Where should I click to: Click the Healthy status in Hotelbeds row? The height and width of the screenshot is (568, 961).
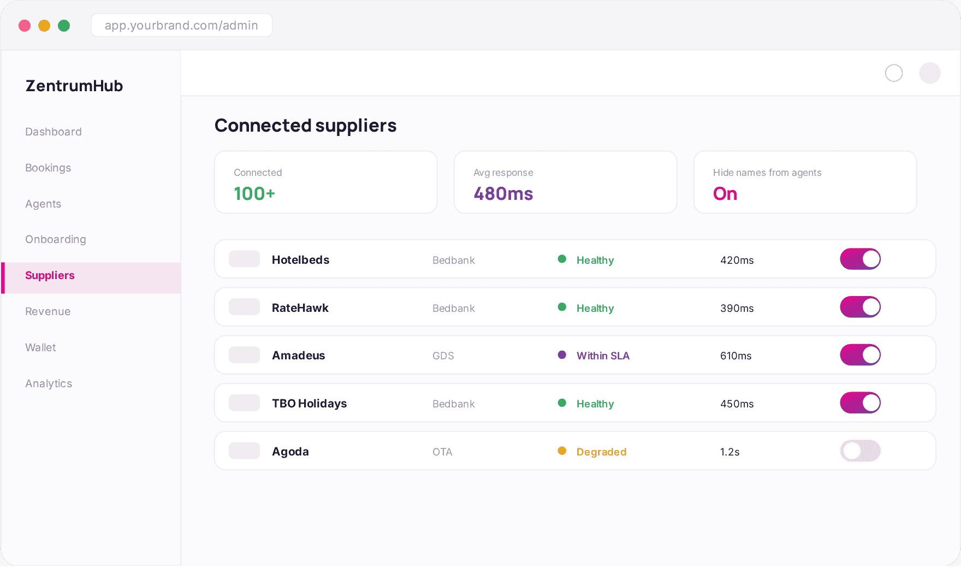click(595, 260)
